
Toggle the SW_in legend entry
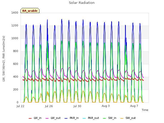point(110,118)
